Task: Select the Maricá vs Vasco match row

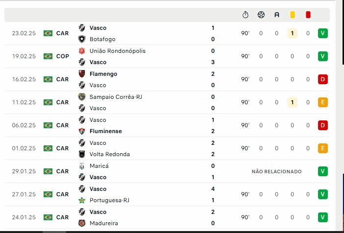Action: [147, 171]
